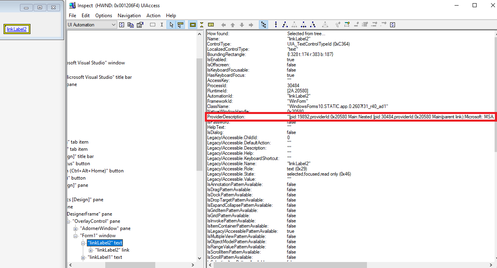This screenshot has width=497, height=268.
Task: Toggle the Watch Cursor arrow icon
Action: (x=171, y=25)
